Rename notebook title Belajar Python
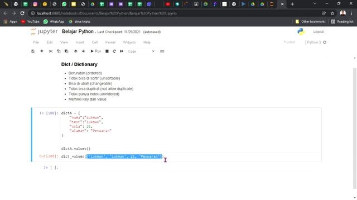 coord(78,32)
